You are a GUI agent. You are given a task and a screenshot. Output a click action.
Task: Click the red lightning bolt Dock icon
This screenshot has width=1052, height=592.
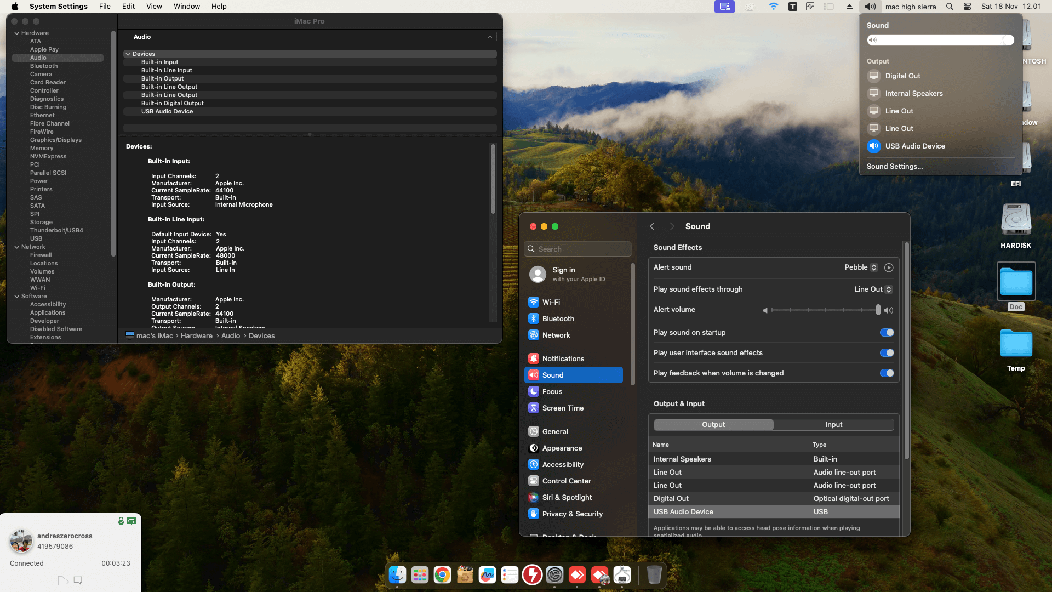point(532,575)
